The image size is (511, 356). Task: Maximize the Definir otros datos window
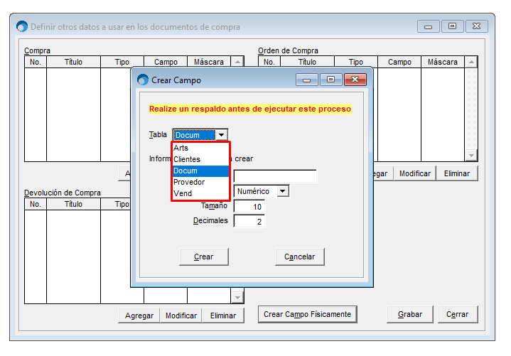pos(452,26)
